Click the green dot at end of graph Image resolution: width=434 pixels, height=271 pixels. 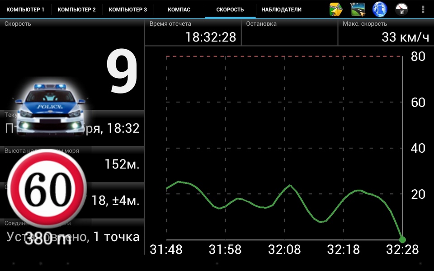[402, 240]
